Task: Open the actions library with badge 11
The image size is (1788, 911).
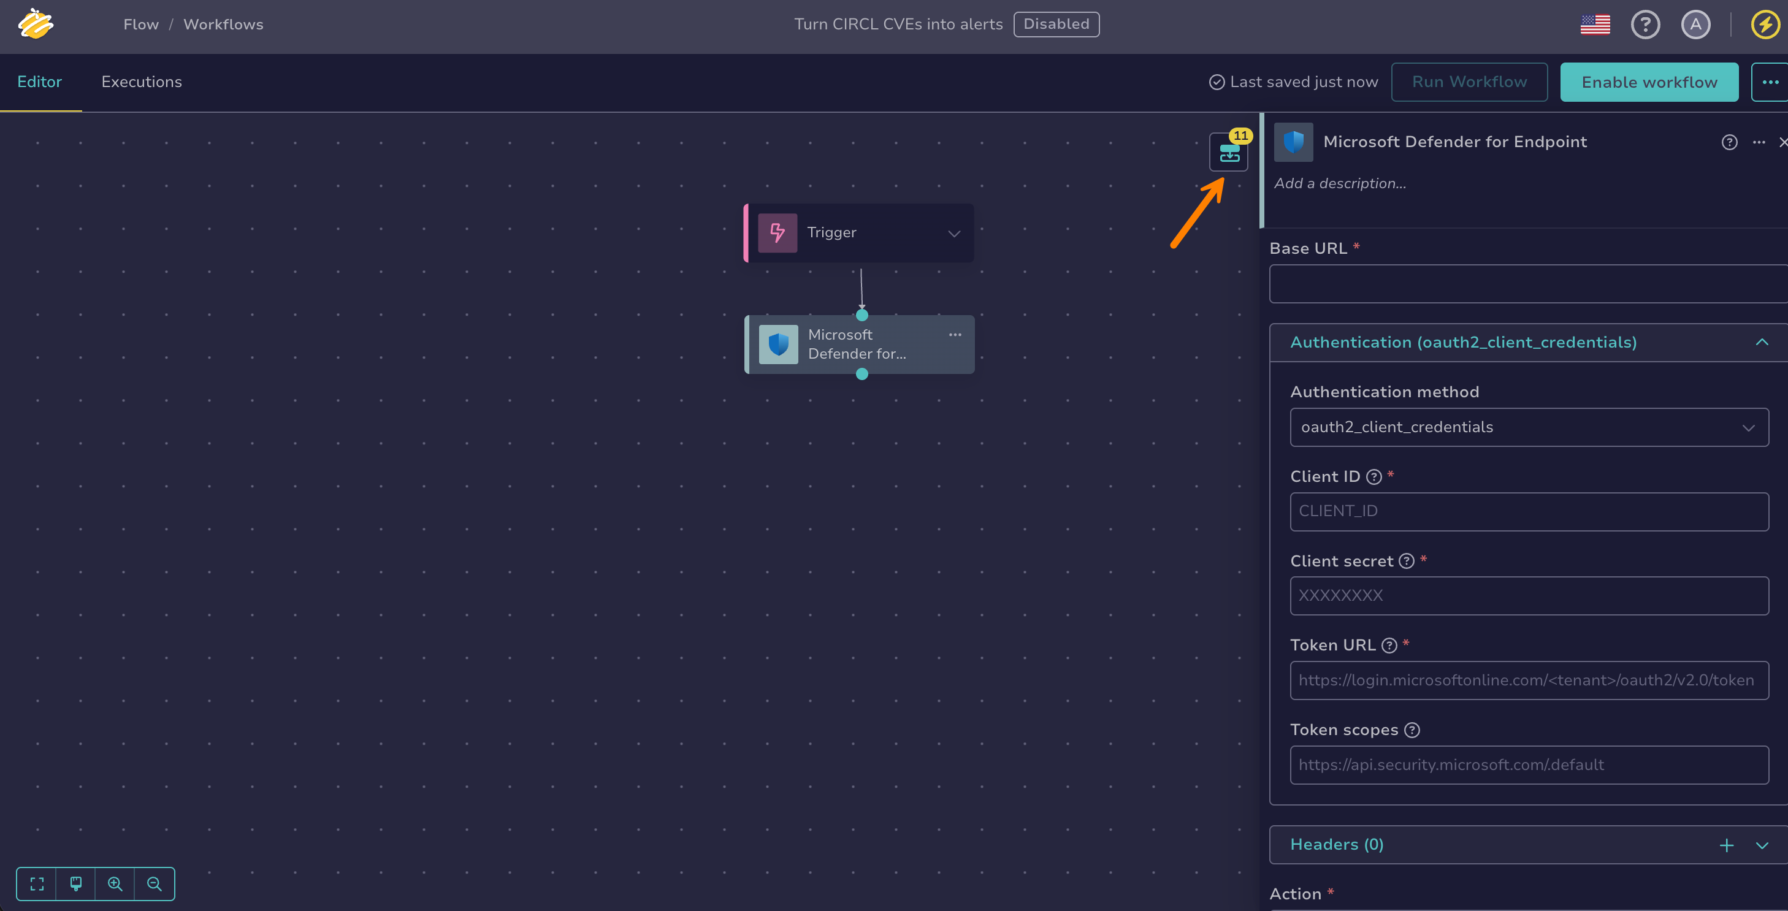Action: coord(1229,152)
